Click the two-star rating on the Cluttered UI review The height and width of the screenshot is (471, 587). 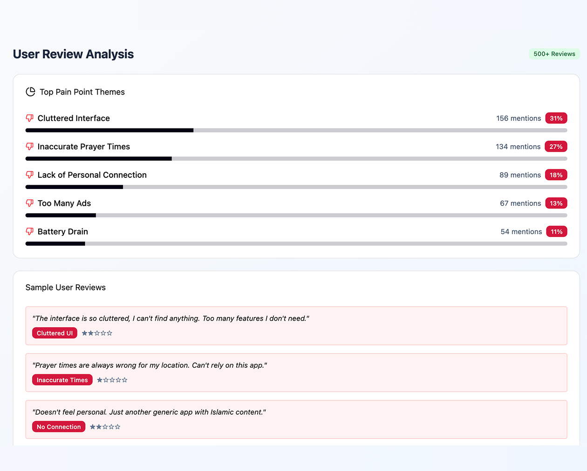point(97,333)
